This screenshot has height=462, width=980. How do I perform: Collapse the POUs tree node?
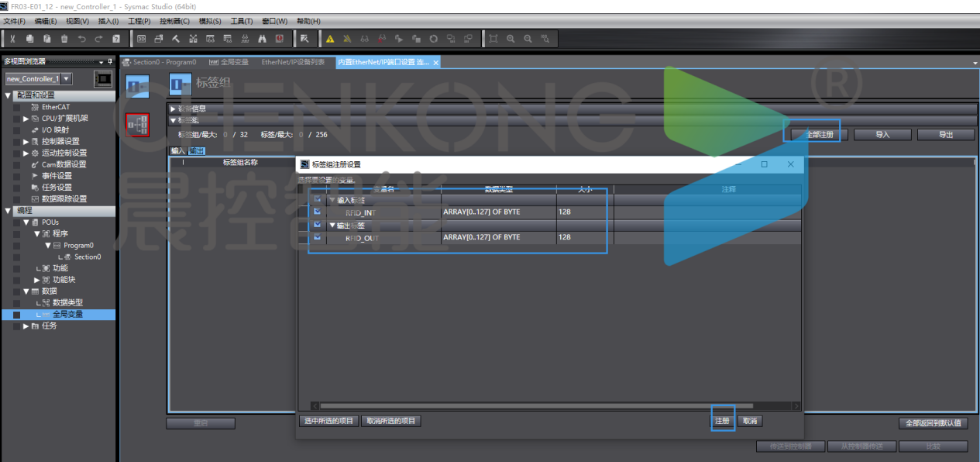(x=26, y=222)
